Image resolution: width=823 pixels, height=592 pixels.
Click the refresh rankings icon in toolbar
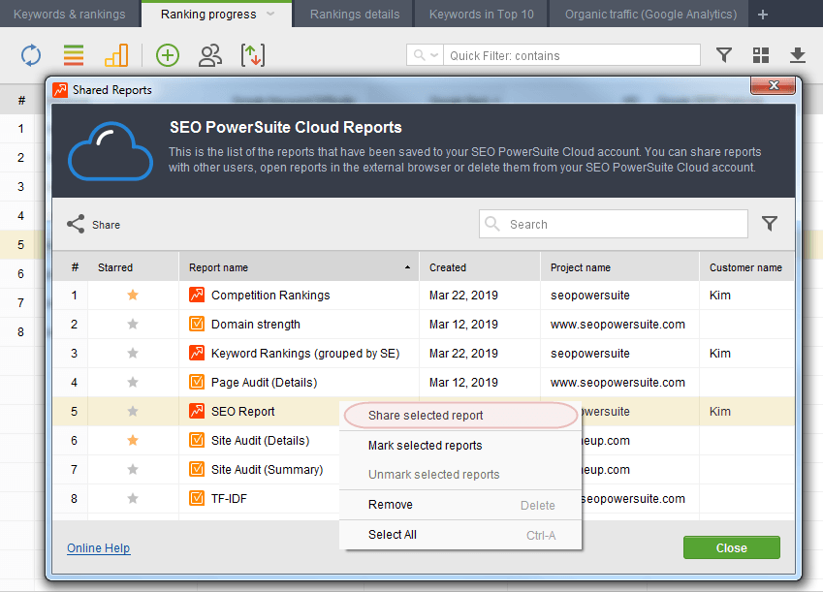tap(31, 55)
